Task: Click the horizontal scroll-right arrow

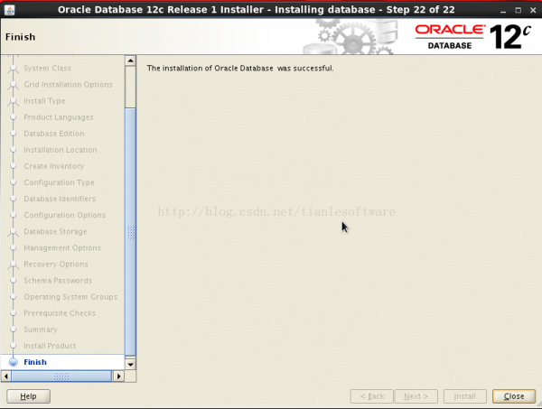Action: pos(119,376)
